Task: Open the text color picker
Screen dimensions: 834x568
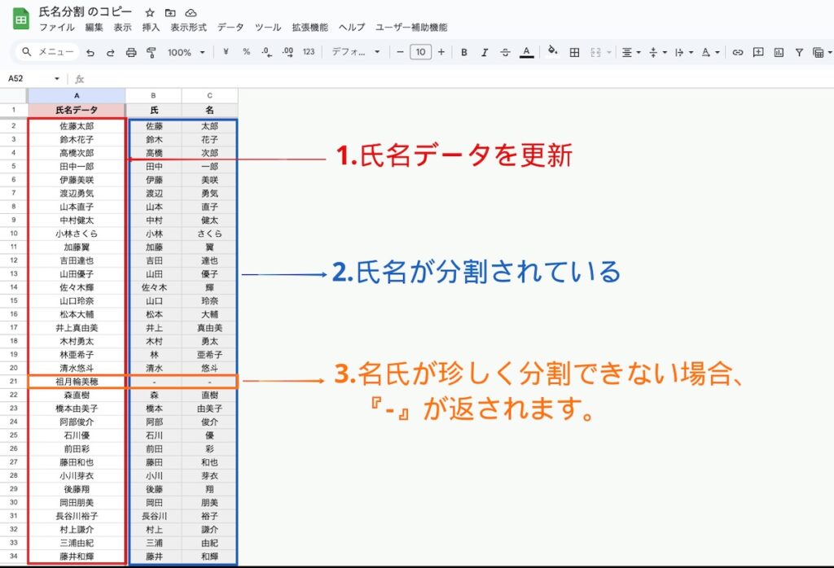Action: click(527, 52)
